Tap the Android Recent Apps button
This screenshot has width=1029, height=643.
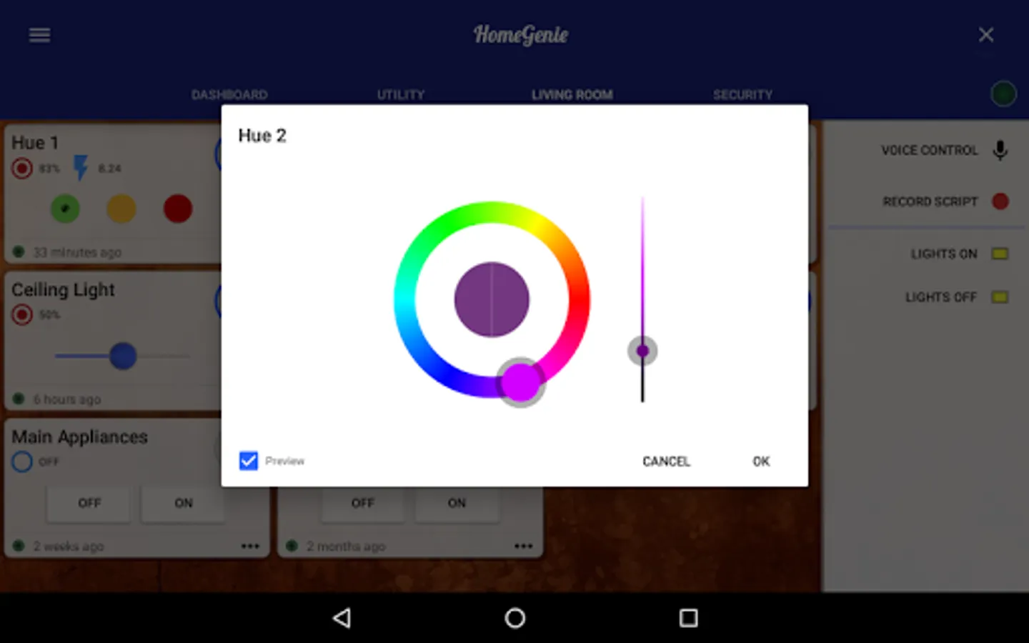click(x=688, y=618)
